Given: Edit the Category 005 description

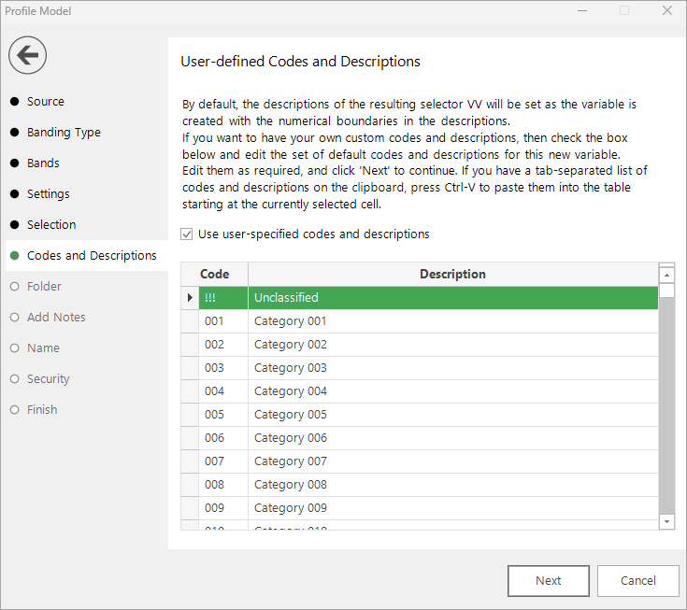Looking at the screenshot, I should tap(453, 415).
